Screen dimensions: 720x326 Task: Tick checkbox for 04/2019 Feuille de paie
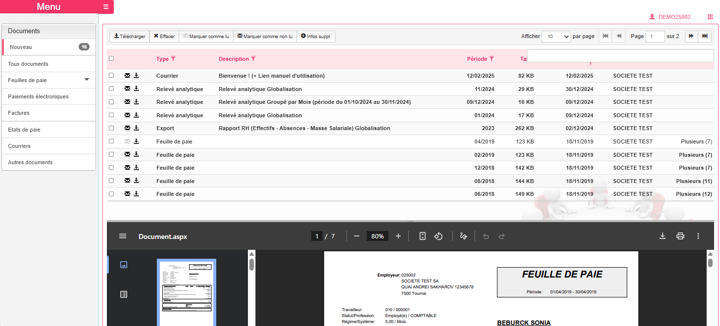click(x=111, y=141)
